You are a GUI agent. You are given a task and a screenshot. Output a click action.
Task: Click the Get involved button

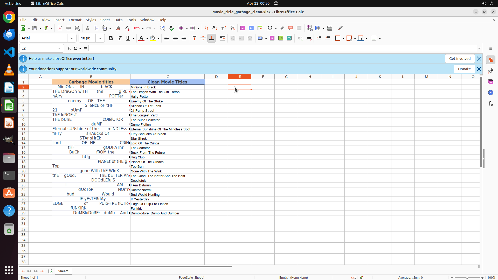(460, 59)
